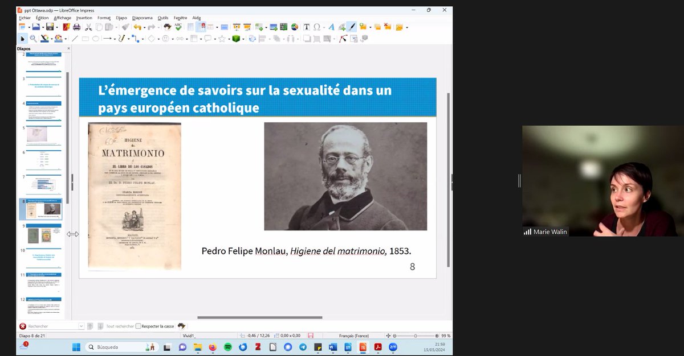Click the smiley Symbol shapes tool
This screenshot has height=356, width=684.
[165, 39]
